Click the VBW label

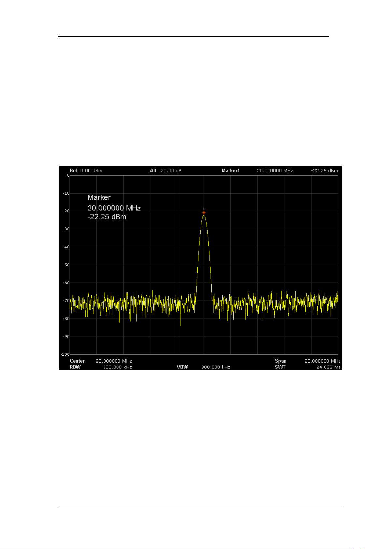[182, 367]
